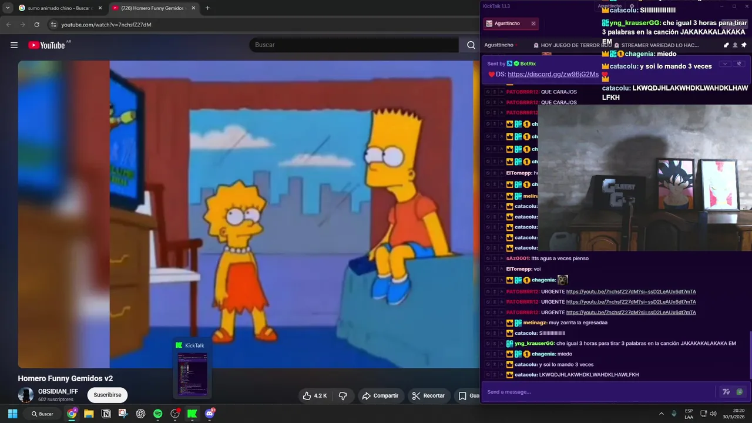This screenshot has width=752, height=423.
Task: Reload the page in Chrome
Action: (36, 25)
